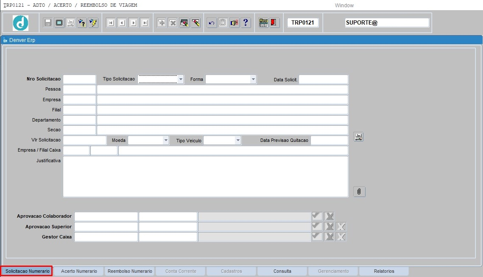Click the Insert record plus icon
This screenshot has height=277, width=483.
[162, 23]
